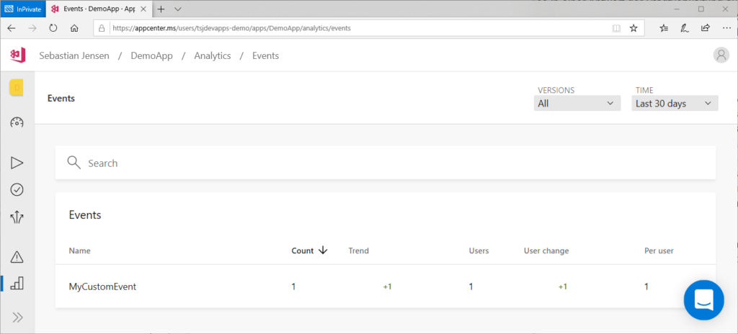The width and height of the screenshot is (738, 334).
Task: Open the Overview dashboard icon in sidebar
Action: pos(17,122)
